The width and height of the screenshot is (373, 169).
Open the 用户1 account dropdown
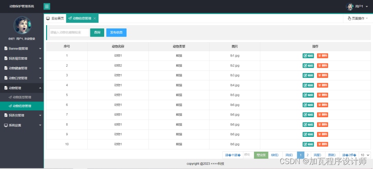pyautogui.click(x=361, y=7)
